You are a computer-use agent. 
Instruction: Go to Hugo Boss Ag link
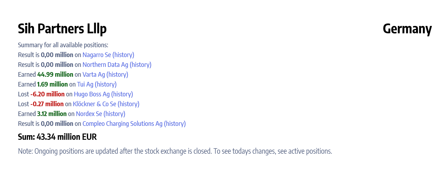[92, 94]
